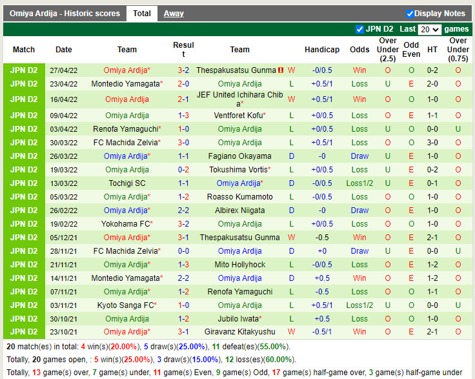Open the Last 20 games dropdown
Viewport: 475px width, 379px height.
pos(430,30)
